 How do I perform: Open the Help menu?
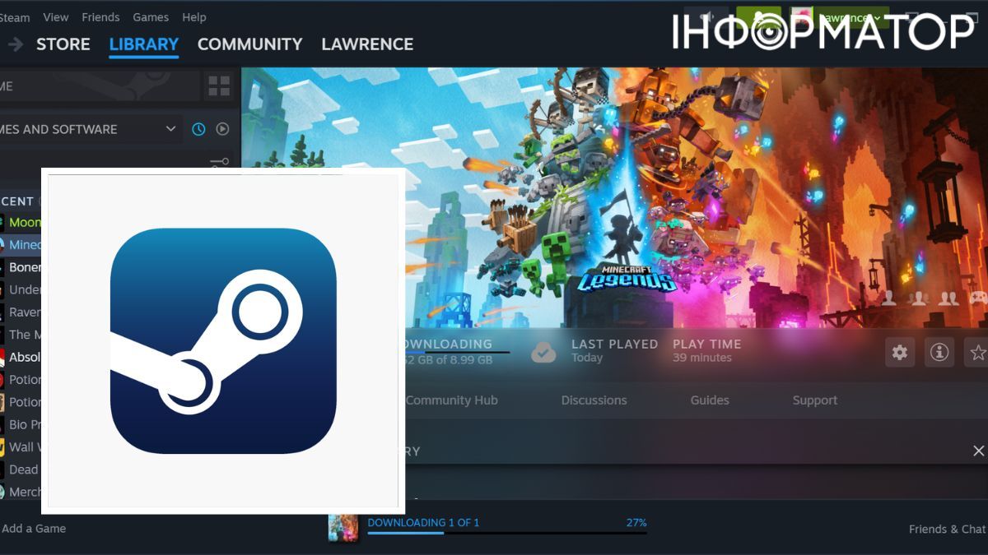click(x=194, y=17)
